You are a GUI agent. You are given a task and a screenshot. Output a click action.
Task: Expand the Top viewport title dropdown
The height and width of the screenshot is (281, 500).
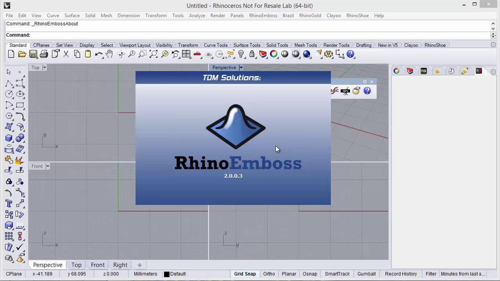tap(45, 68)
